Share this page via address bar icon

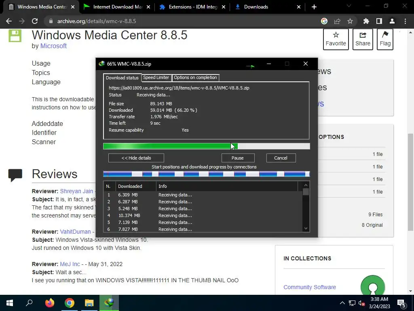coord(337,21)
